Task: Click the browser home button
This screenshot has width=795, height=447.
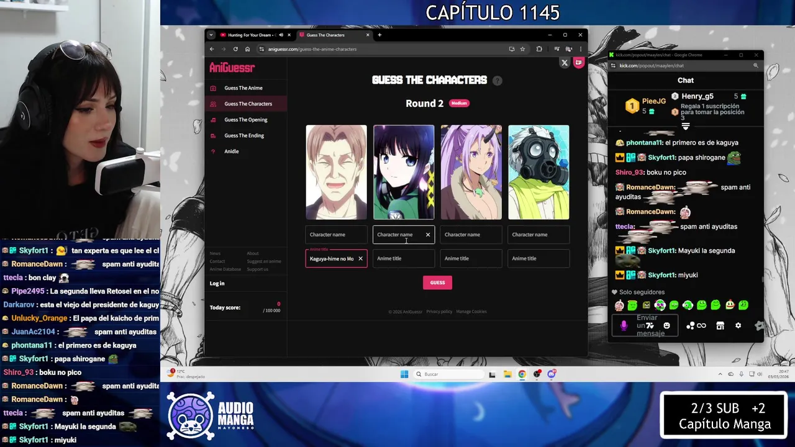Action: [247, 49]
